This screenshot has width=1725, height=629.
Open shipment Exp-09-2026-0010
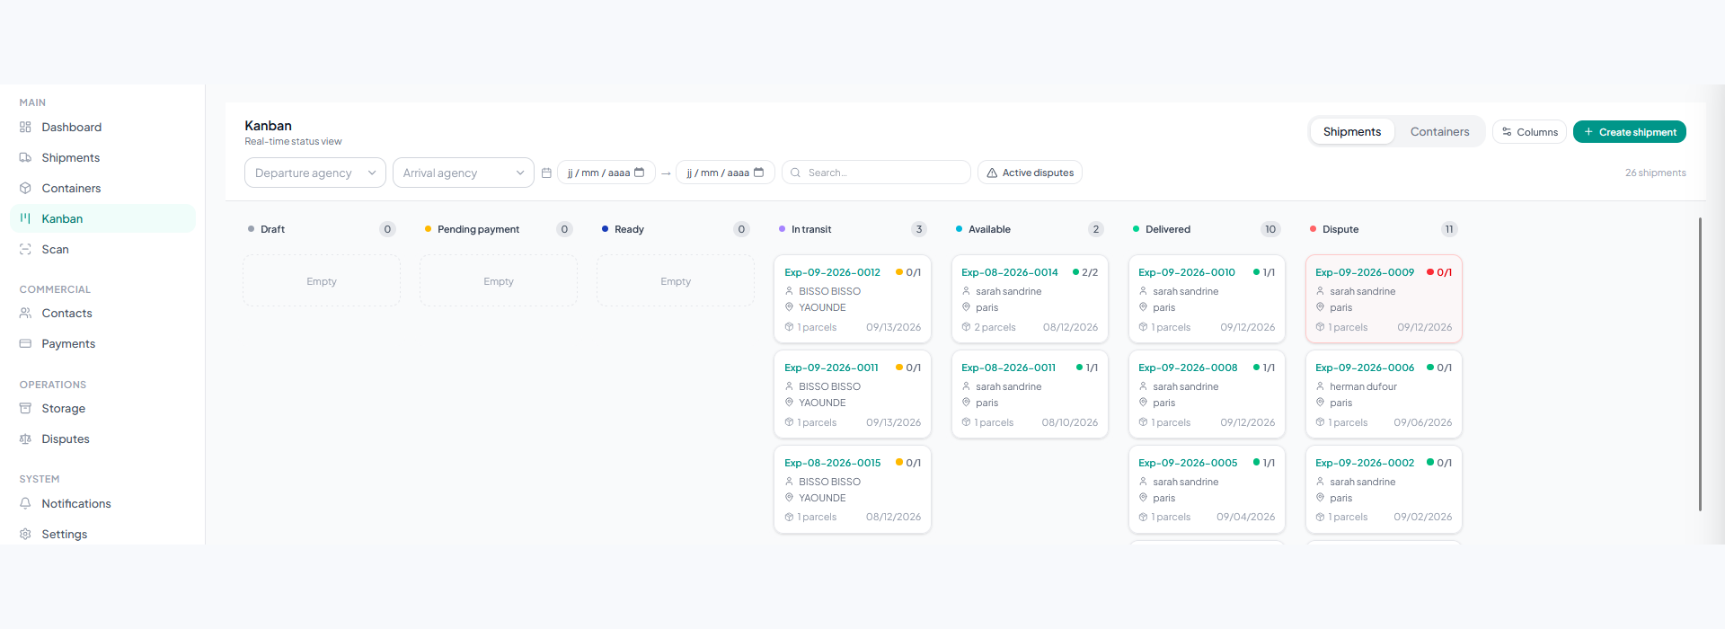coord(1207,299)
